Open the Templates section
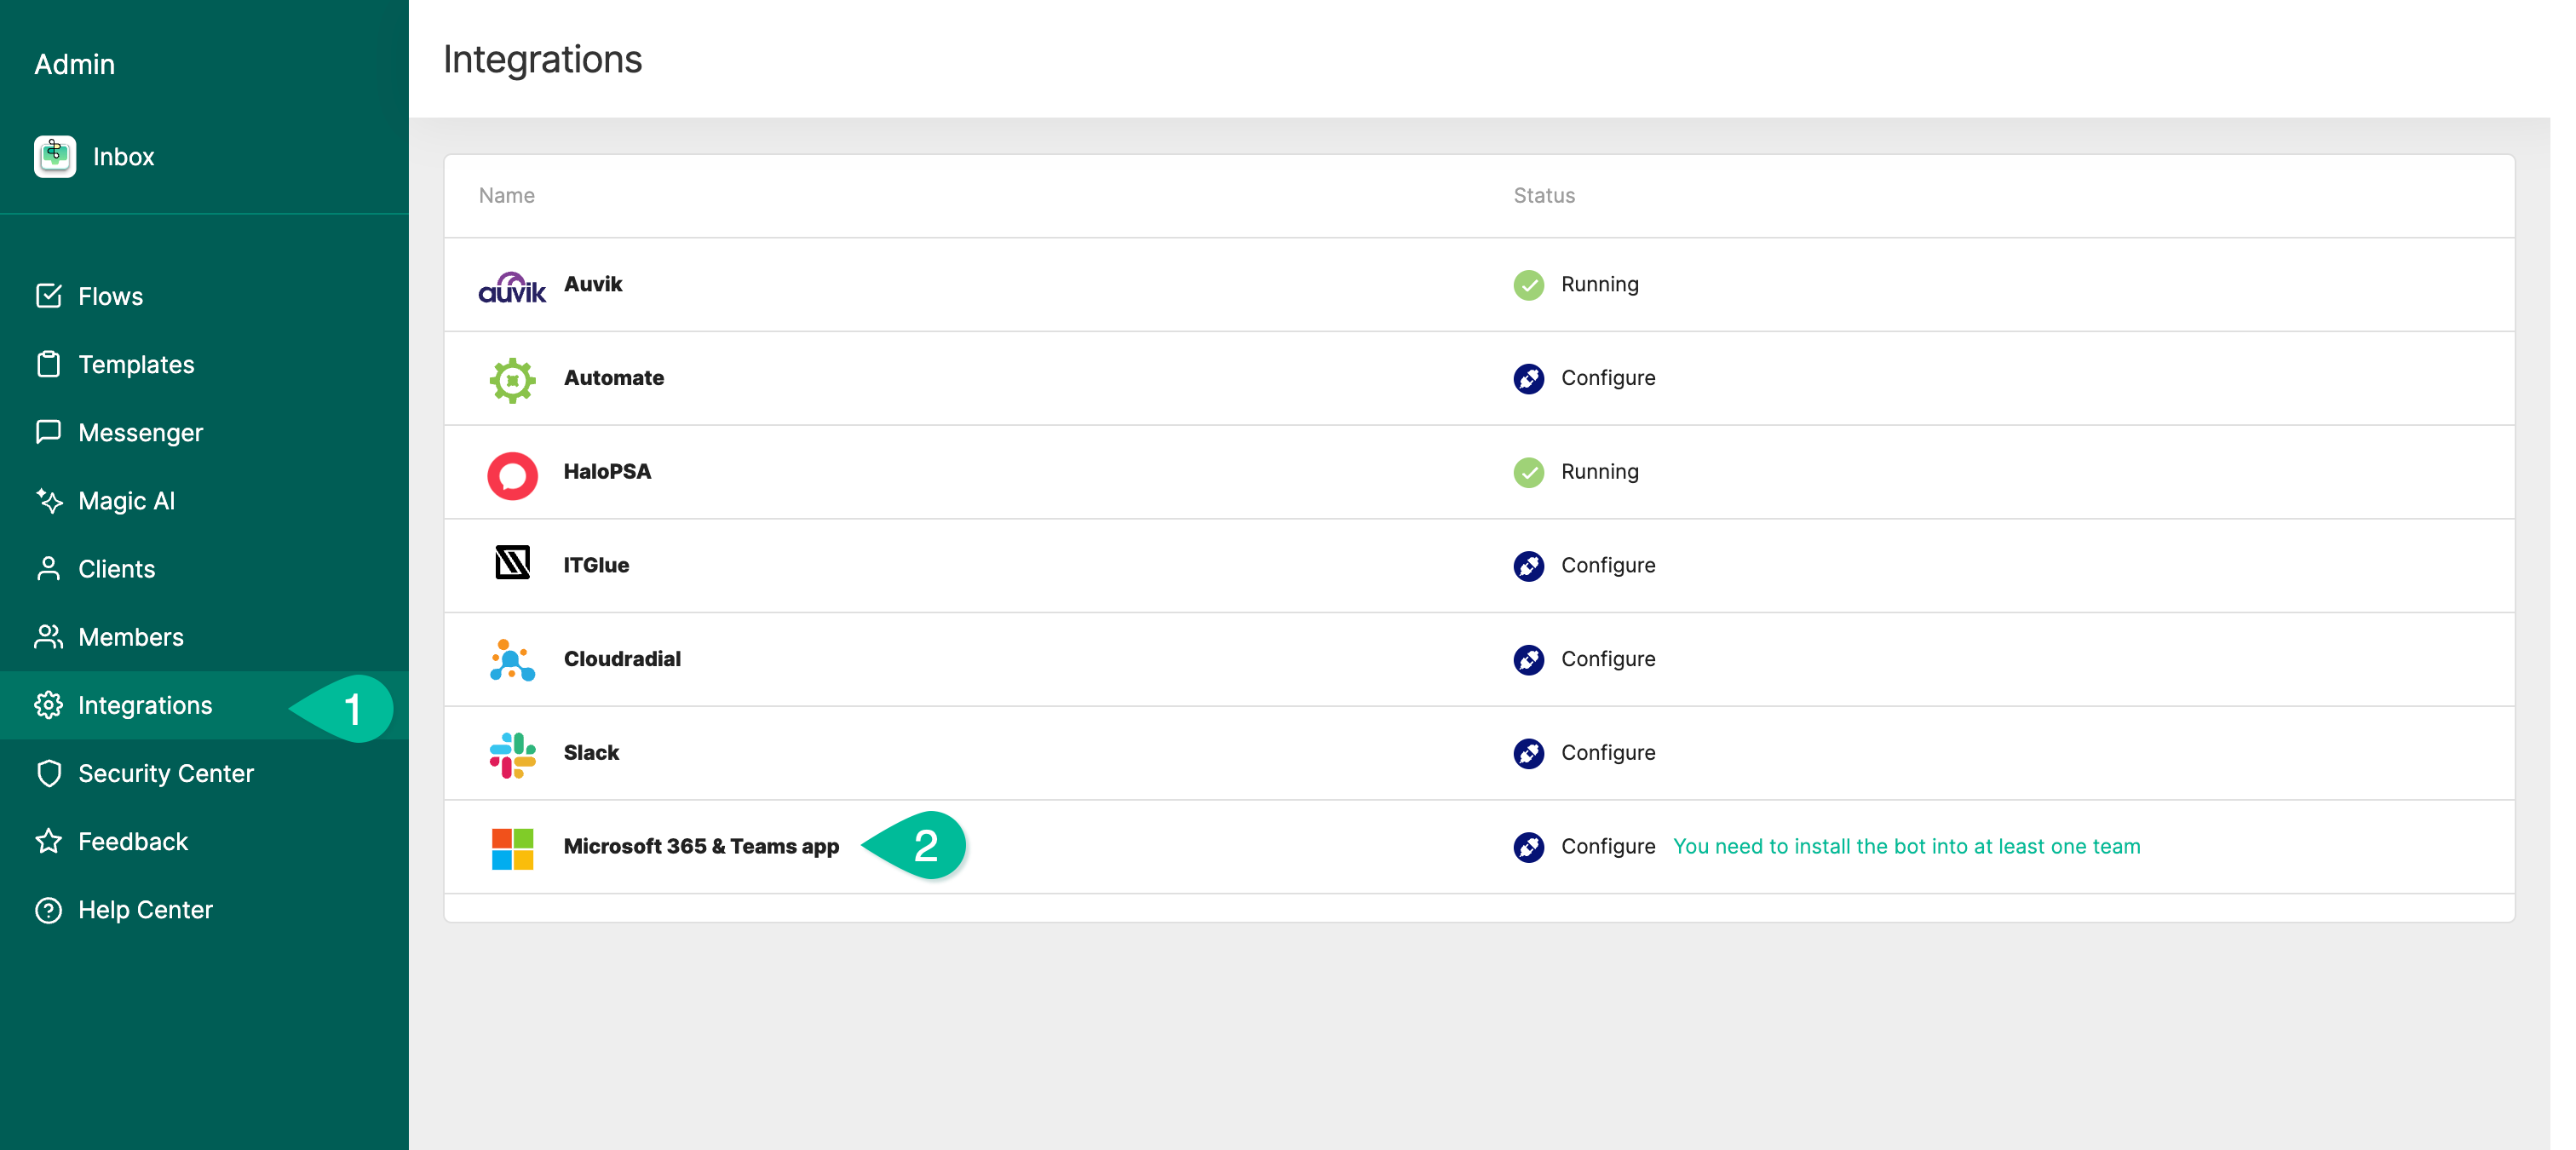The width and height of the screenshot is (2576, 1150). coord(136,364)
